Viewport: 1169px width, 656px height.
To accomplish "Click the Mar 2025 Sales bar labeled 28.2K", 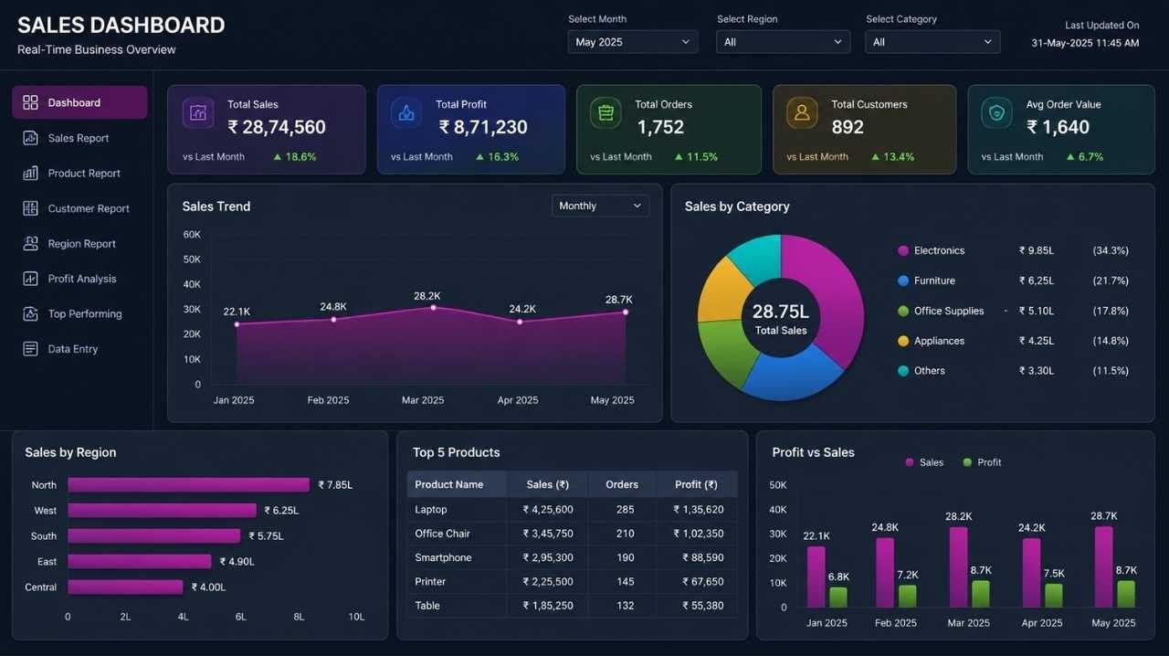I will click(x=958, y=567).
